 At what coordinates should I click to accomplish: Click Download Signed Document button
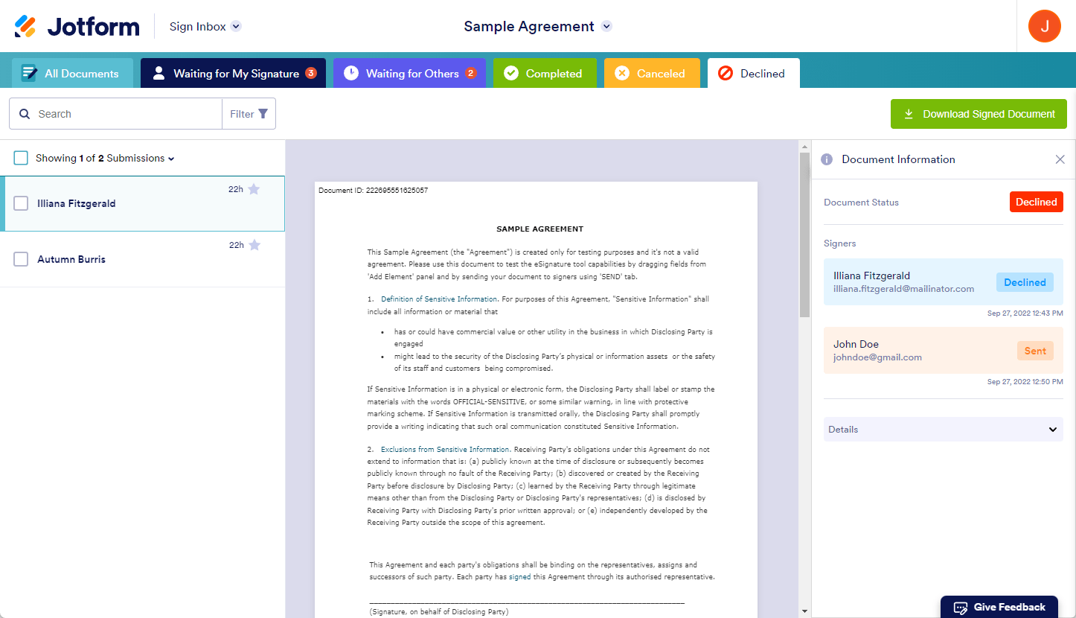tap(979, 114)
